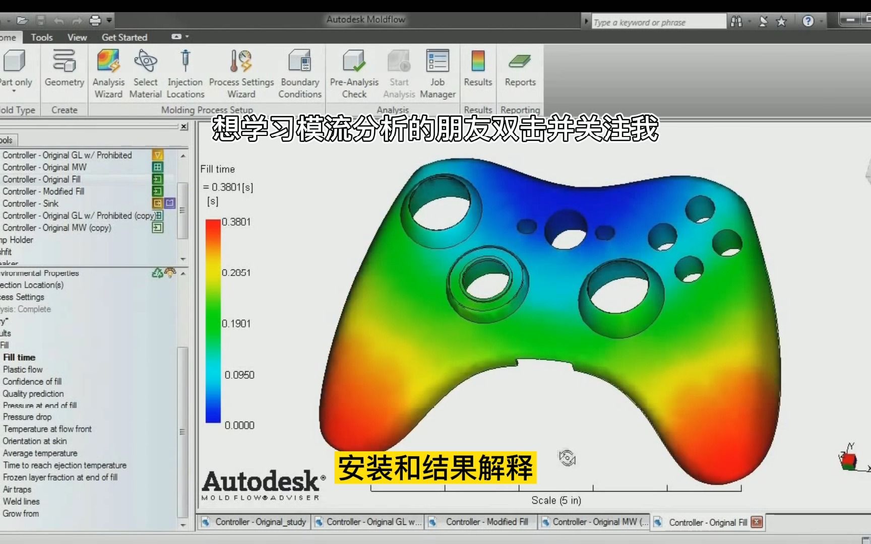
Task: Select Frozen layer fraction at end of fill
Action: tap(60, 478)
